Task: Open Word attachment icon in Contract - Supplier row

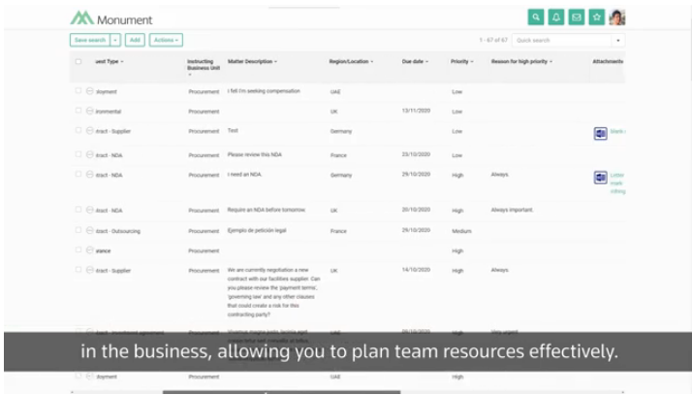Action: point(600,133)
